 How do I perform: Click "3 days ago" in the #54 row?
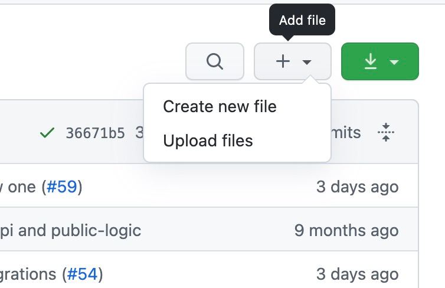click(x=357, y=274)
